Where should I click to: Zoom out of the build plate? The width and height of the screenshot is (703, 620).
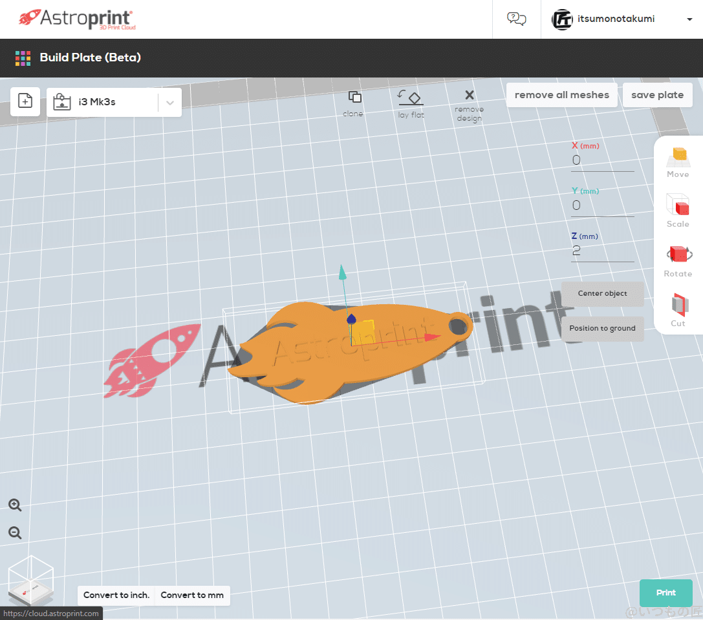(15, 533)
